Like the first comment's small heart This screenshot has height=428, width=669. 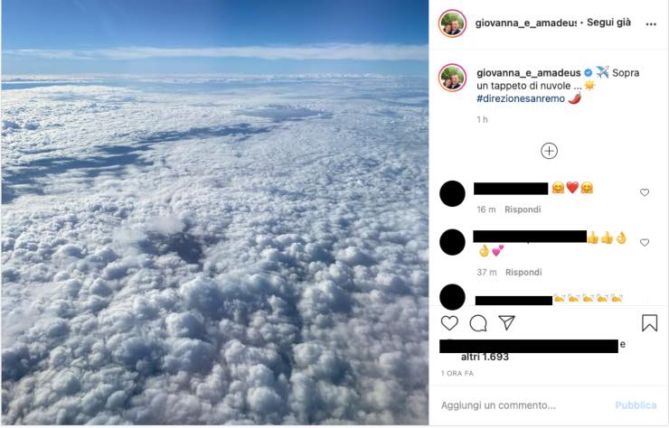coord(645,192)
